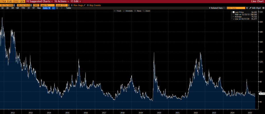Select the line chart type icon

coord(54,8)
